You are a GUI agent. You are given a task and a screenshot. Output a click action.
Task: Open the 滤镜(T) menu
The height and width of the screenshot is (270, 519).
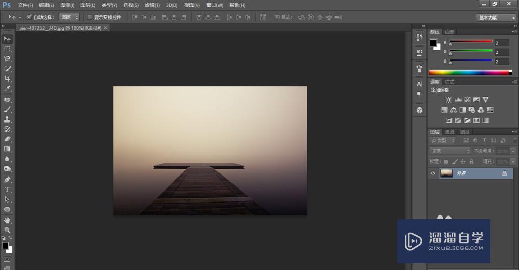(x=152, y=5)
